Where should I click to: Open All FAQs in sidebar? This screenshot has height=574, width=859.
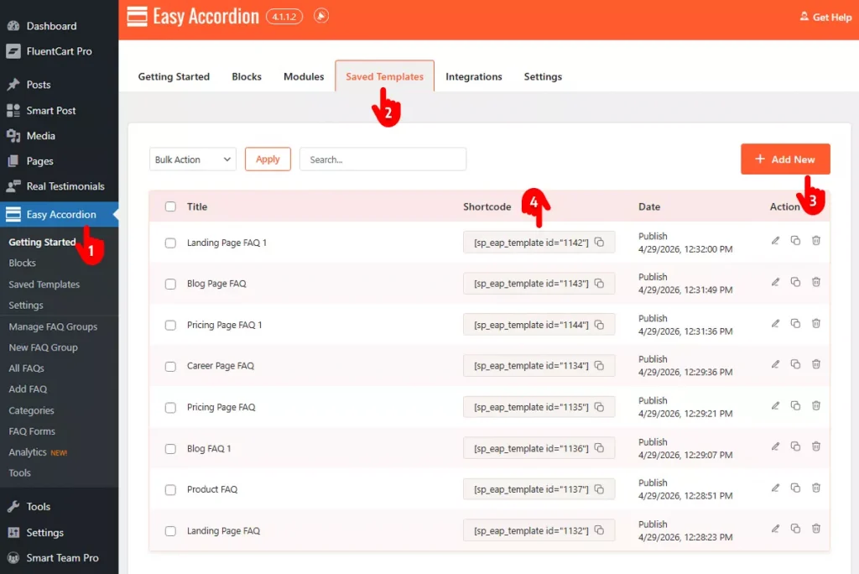pos(26,368)
